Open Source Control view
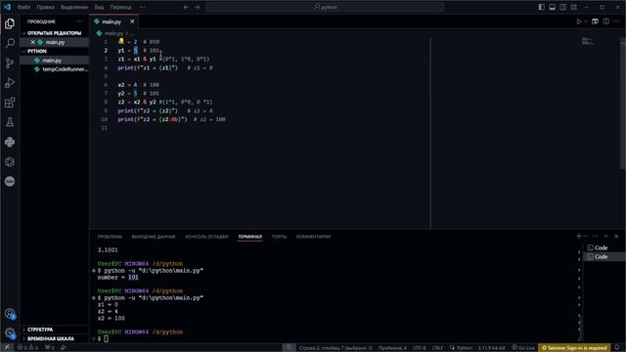 pos(10,63)
